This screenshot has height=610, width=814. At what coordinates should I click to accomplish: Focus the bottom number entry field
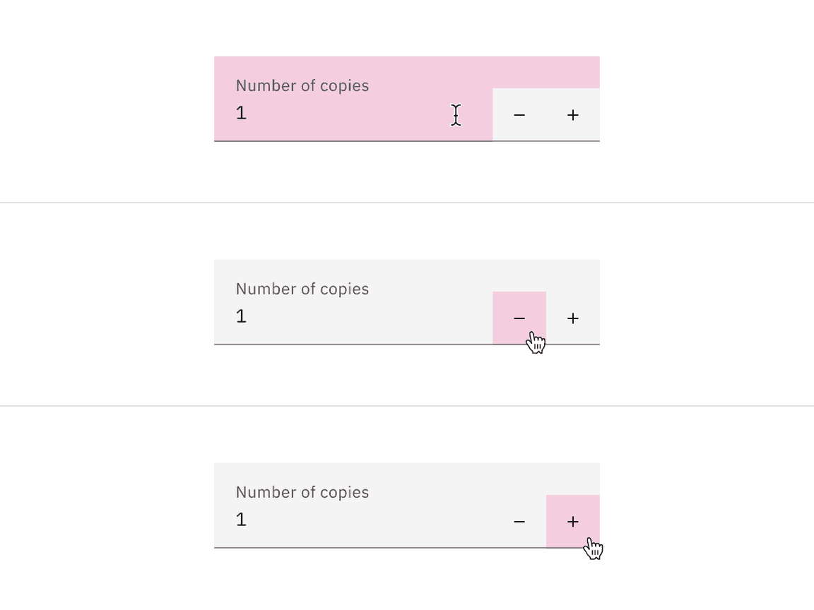(318, 519)
